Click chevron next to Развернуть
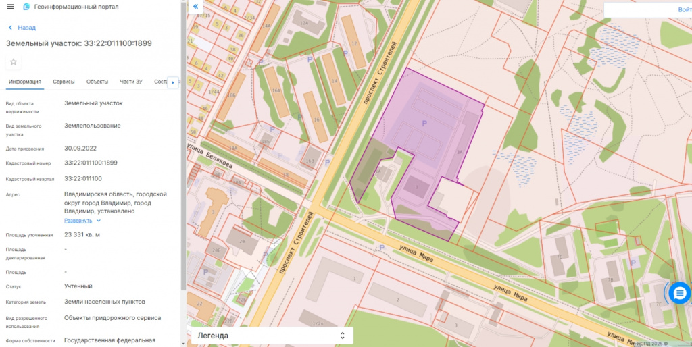This screenshot has height=347, width=692. (99, 220)
